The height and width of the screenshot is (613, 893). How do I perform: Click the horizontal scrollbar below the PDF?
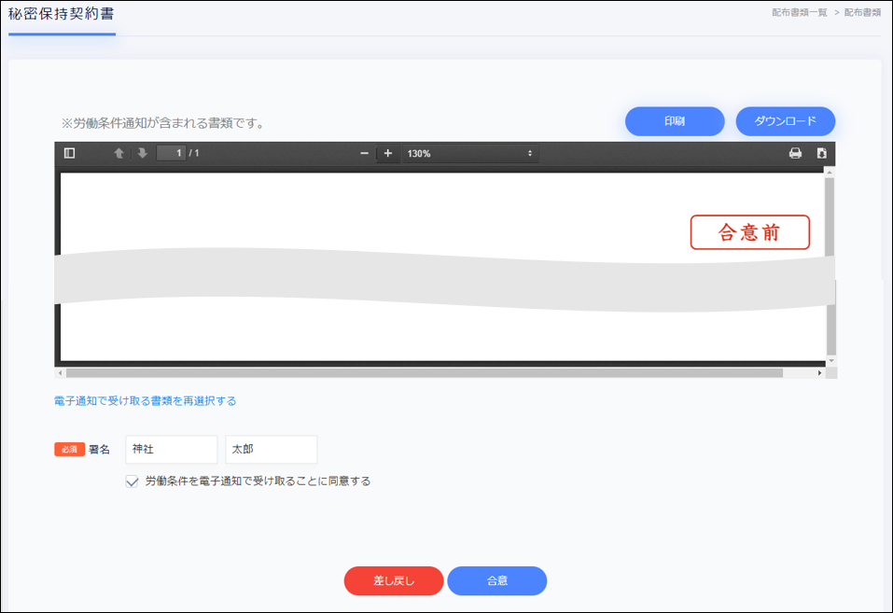pos(425,373)
